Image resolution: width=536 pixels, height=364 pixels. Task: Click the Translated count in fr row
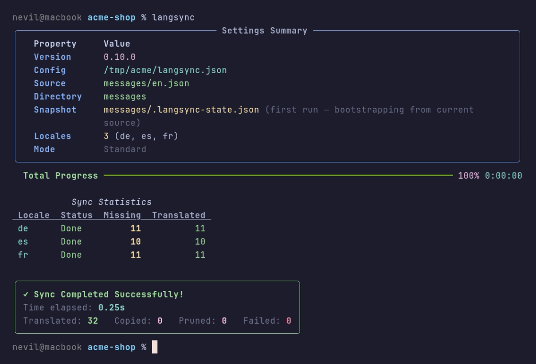click(x=200, y=254)
